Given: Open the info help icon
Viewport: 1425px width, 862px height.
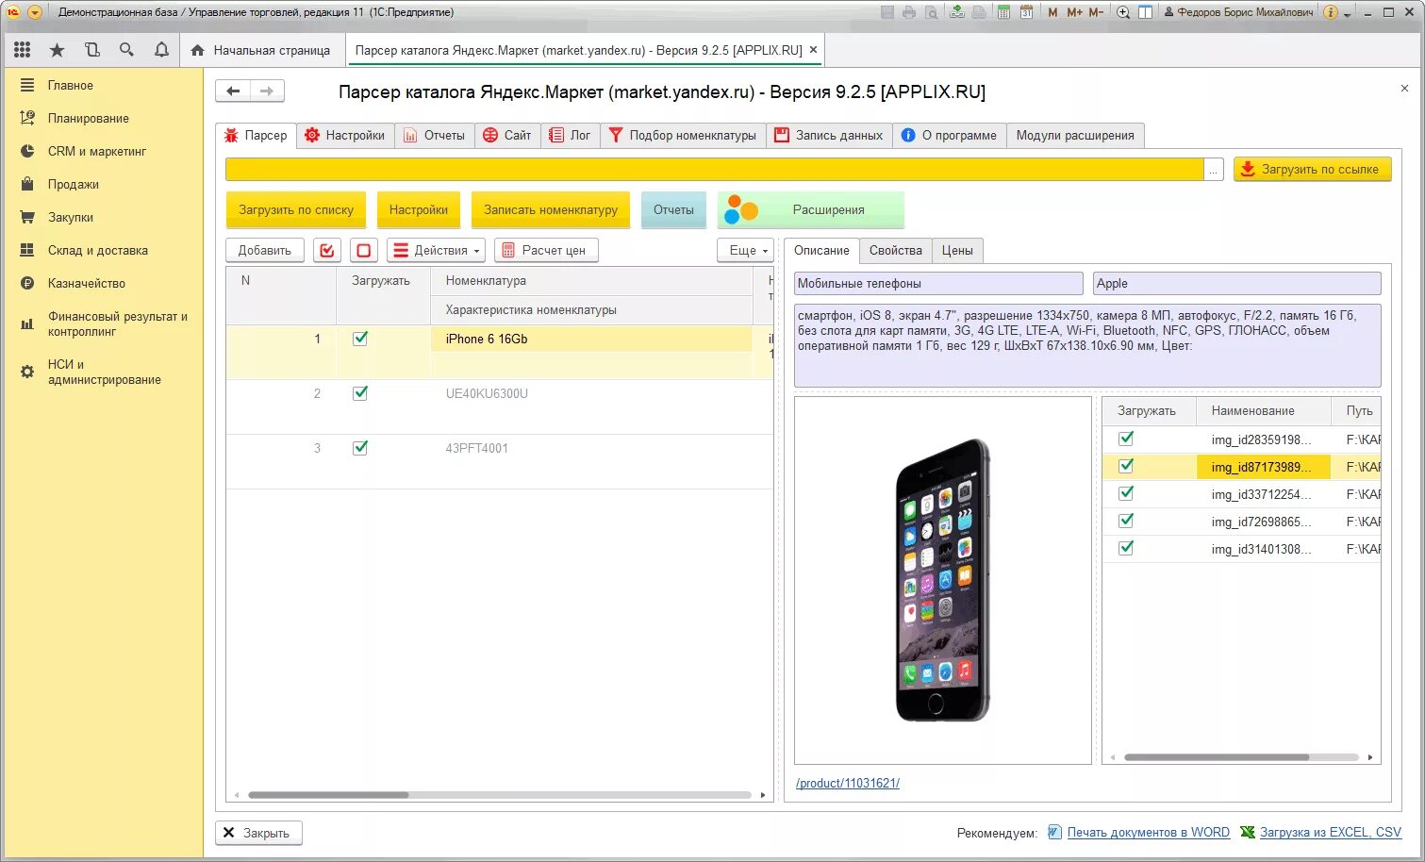Looking at the screenshot, I should (x=1331, y=12).
